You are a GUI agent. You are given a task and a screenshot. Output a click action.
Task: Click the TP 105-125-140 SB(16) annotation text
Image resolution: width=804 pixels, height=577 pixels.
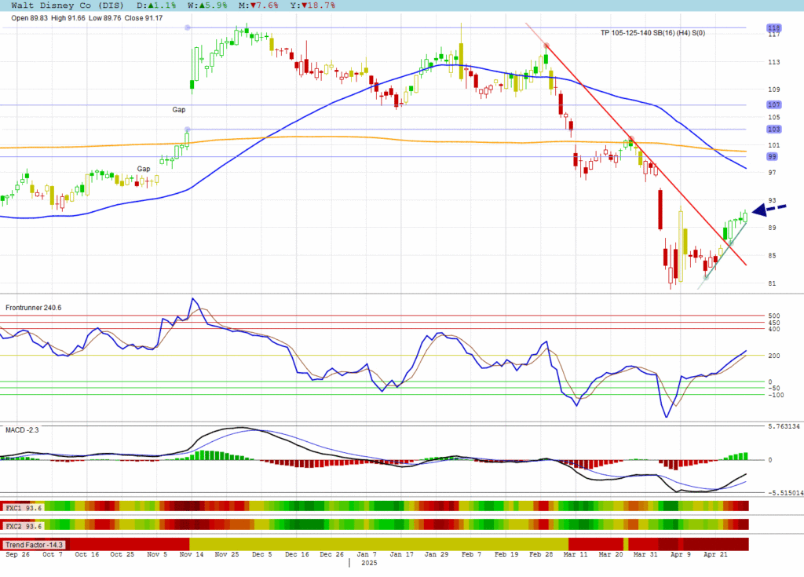[x=652, y=33]
